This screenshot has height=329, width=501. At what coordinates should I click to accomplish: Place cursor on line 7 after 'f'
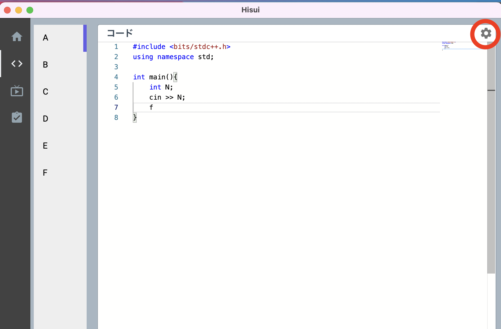click(153, 108)
